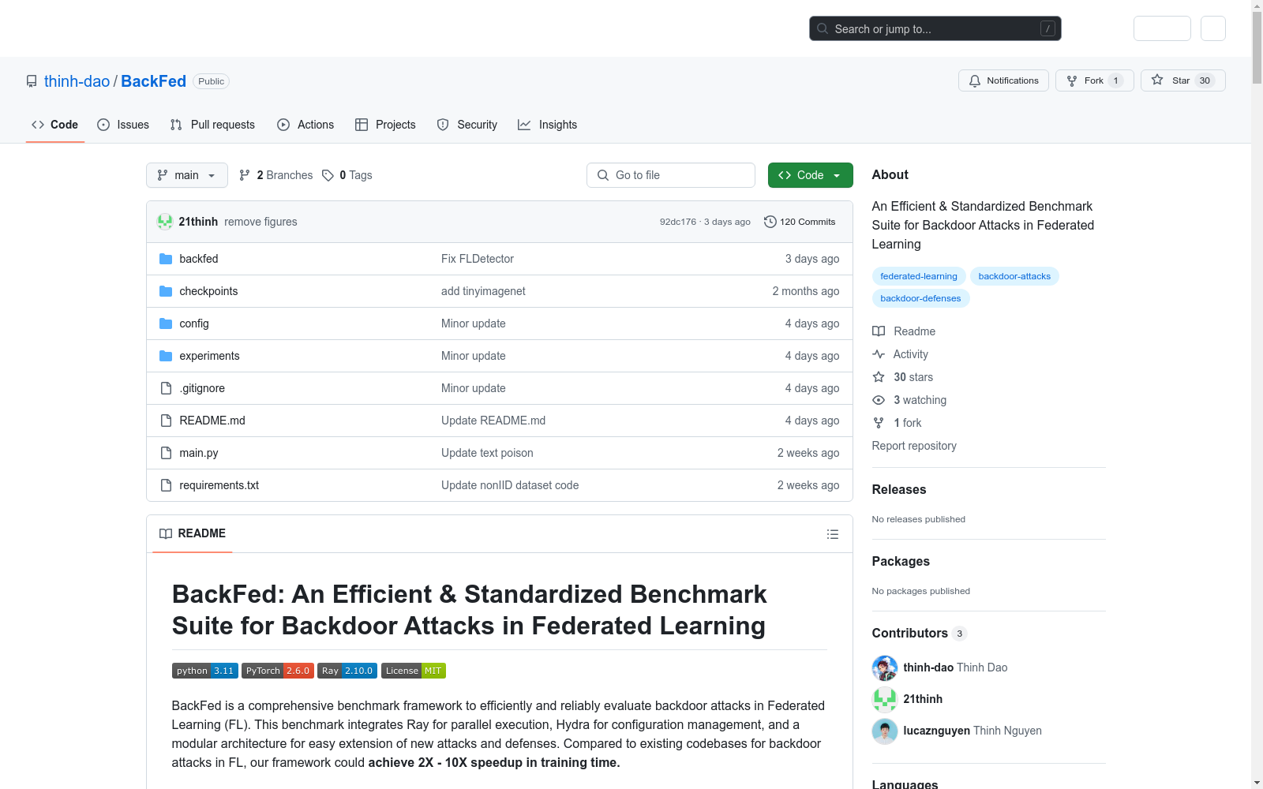Click the config folder icon

pyautogui.click(x=166, y=323)
